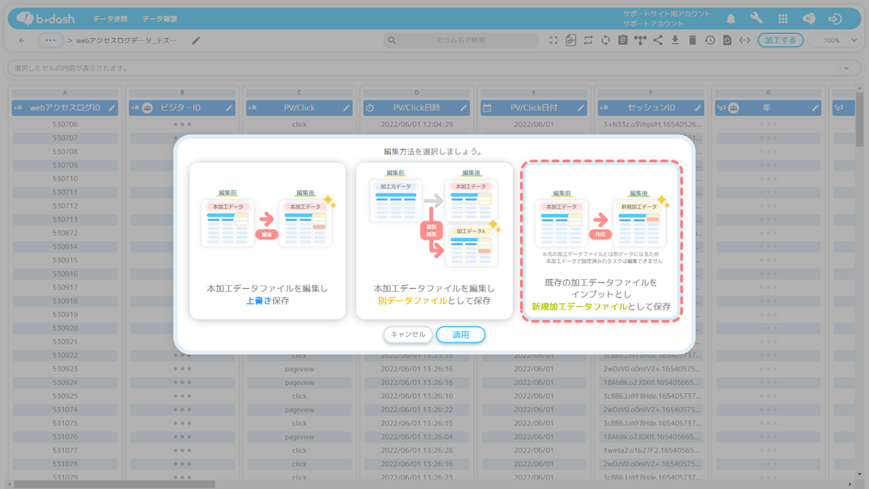Edit the PV/Click column pencil icon

pyautogui.click(x=346, y=108)
